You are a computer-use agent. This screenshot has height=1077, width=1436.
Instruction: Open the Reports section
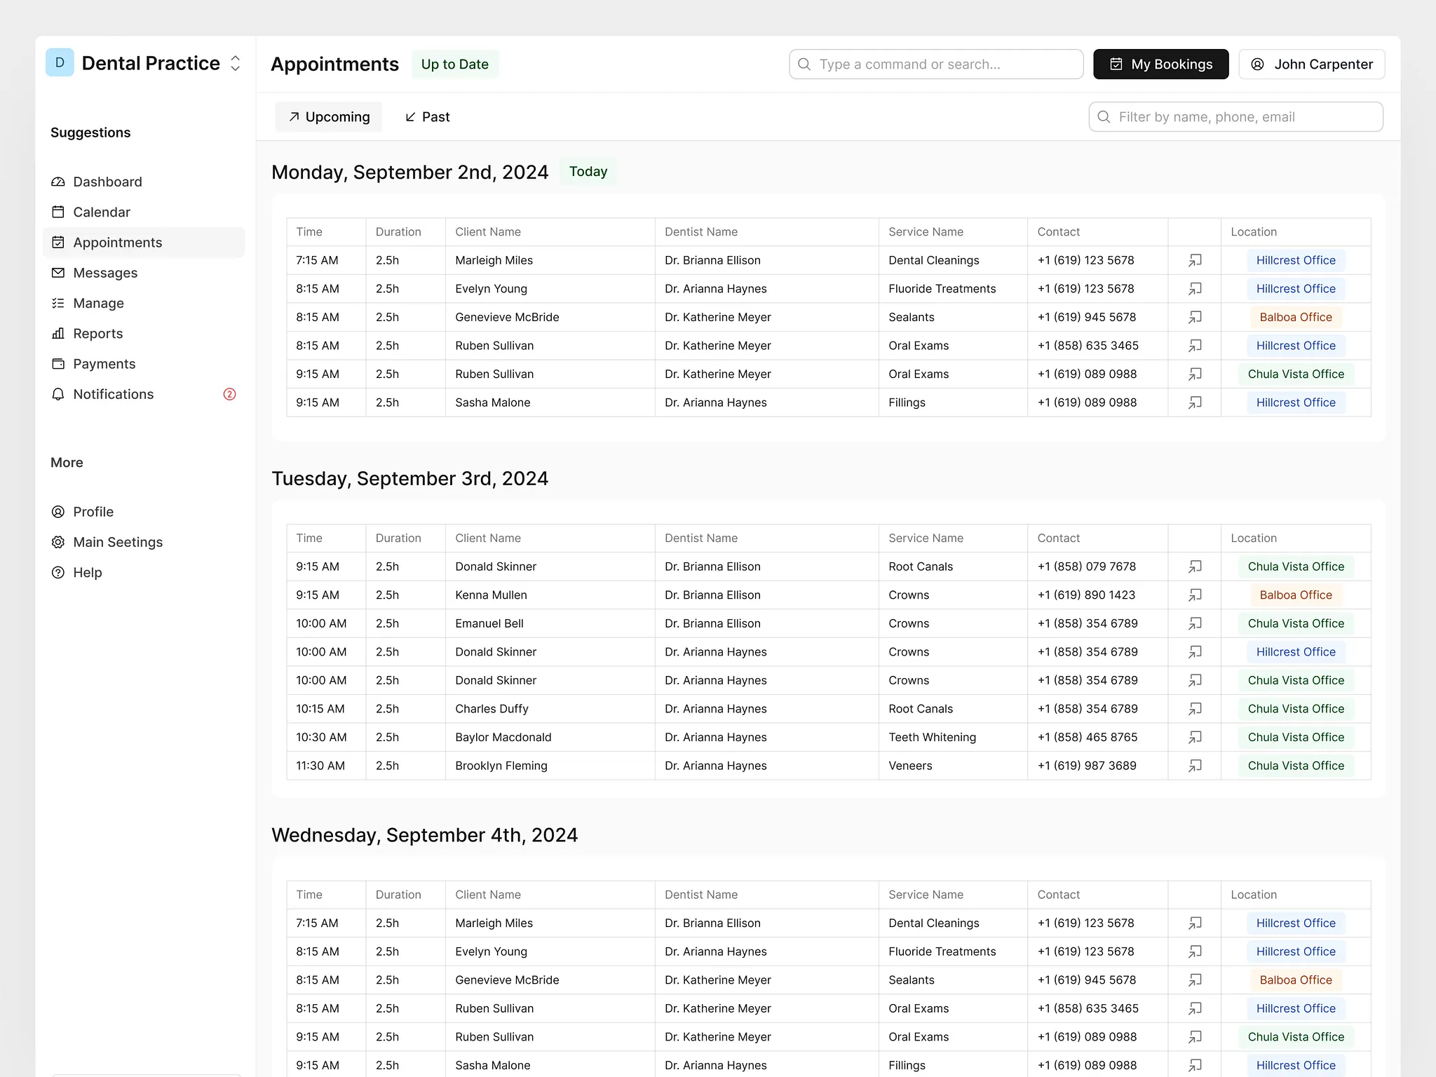(x=97, y=334)
